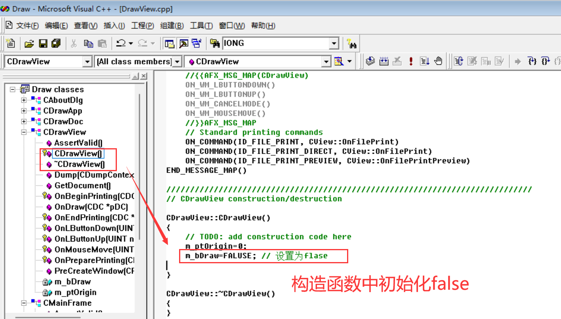Select the OnLButtonDown tree item
The width and height of the screenshot is (561, 319).
[x=94, y=228]
